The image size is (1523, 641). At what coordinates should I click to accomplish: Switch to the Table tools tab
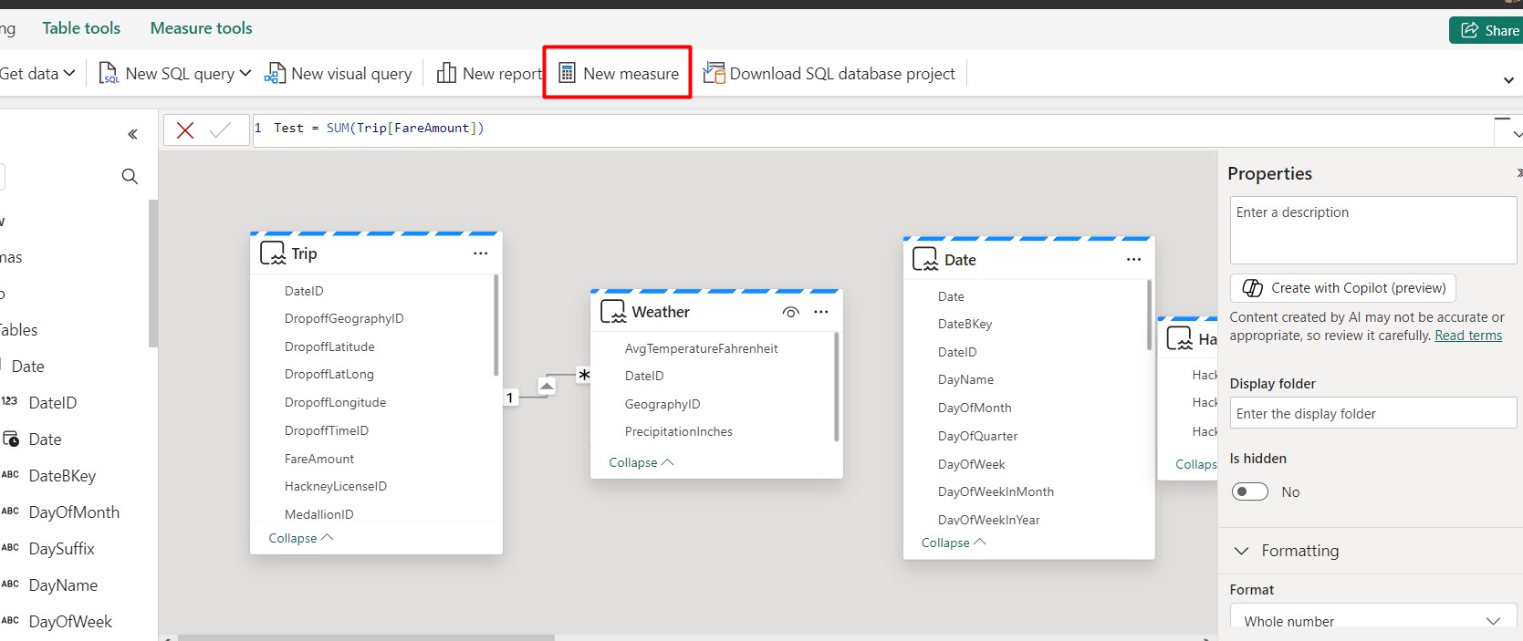tap(81, 28)
